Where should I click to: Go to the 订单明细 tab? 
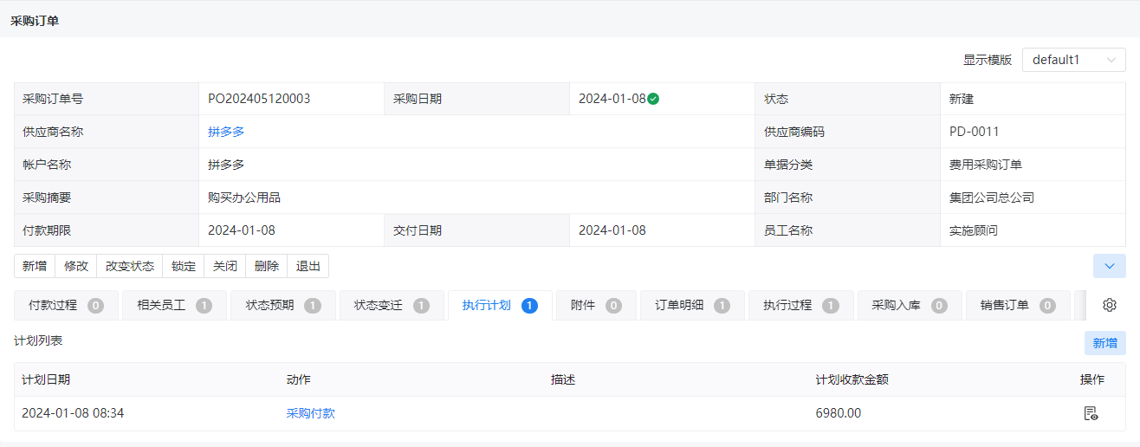tap(692, 305)
